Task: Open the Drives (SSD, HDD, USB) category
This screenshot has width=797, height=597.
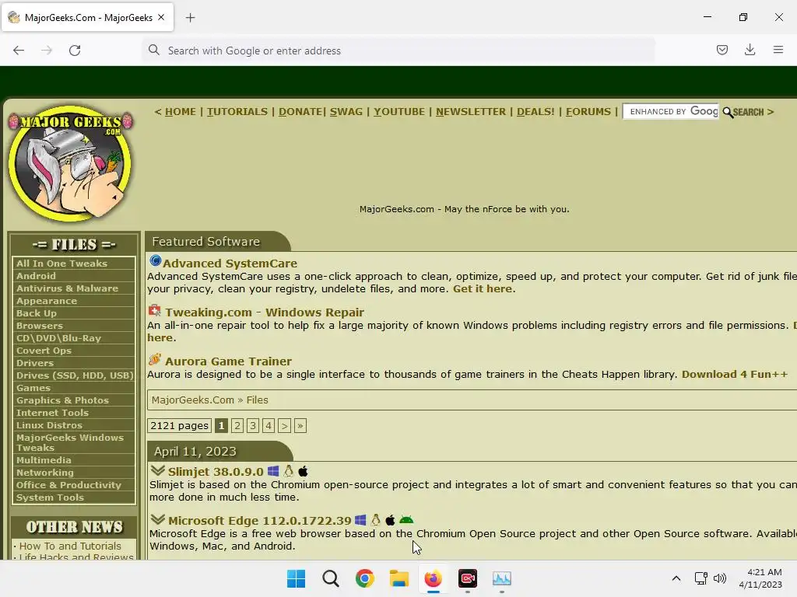Action: pos(74,375)
